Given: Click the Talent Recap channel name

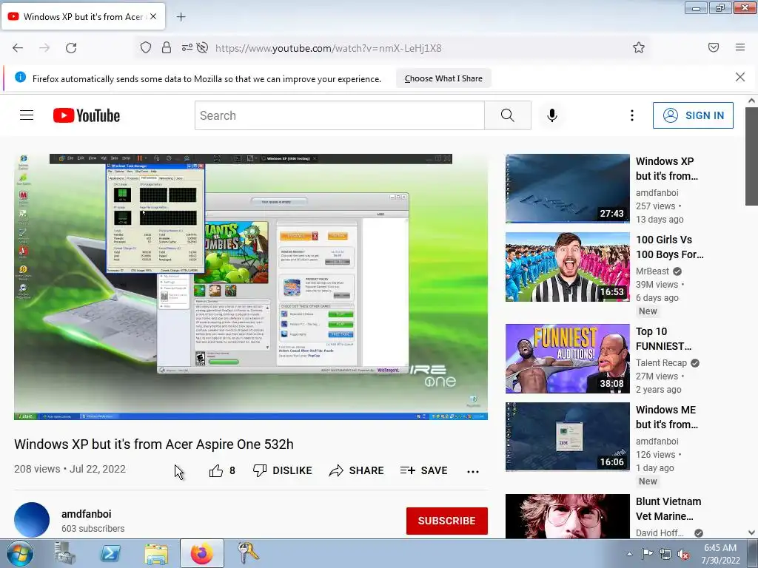Looking at the screenshot, I should click(x=661, y=362).
